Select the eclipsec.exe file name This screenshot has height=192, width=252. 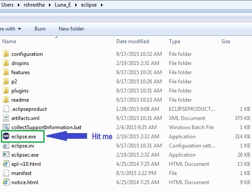coord(25,155)
